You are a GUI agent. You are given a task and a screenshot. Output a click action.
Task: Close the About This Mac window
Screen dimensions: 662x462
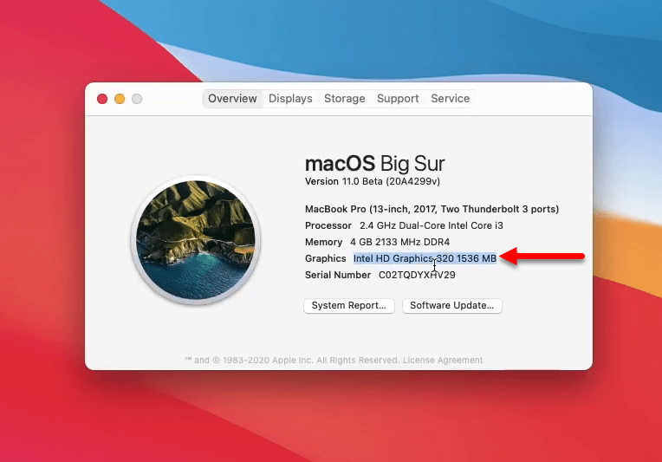click(x=102, y=99)
